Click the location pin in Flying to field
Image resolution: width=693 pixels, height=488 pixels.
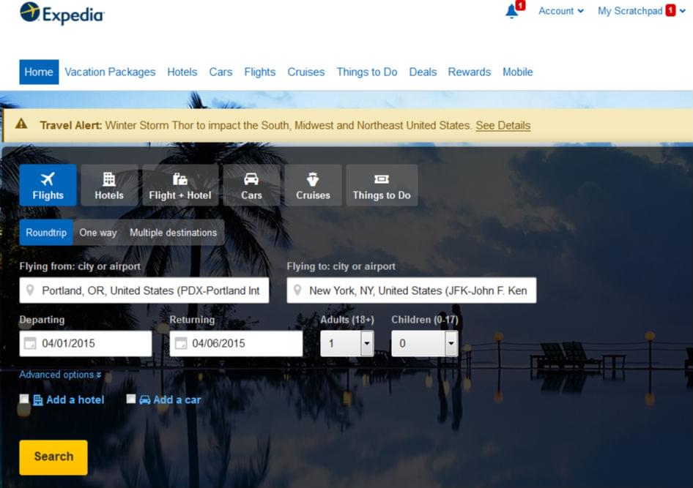tap(297, 290)
